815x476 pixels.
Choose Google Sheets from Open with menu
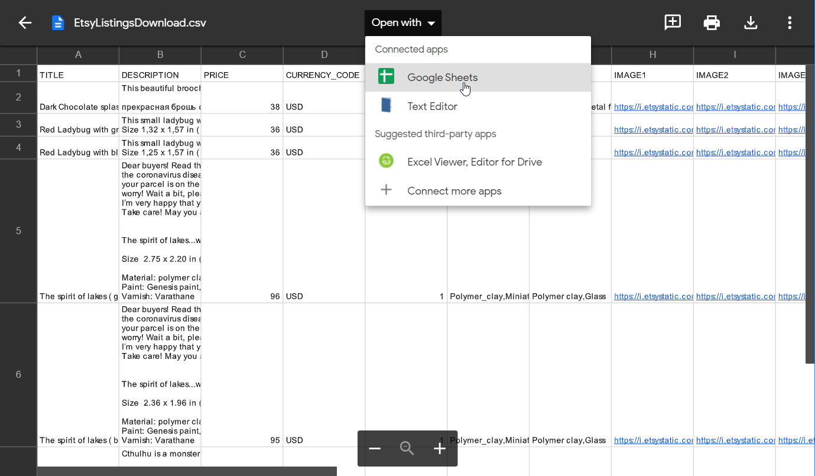point(478,77)
